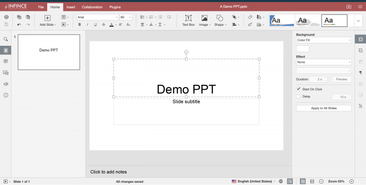366x185 pixels.
Task: Select the blue corner slide theme
Action: pos(282,21)
